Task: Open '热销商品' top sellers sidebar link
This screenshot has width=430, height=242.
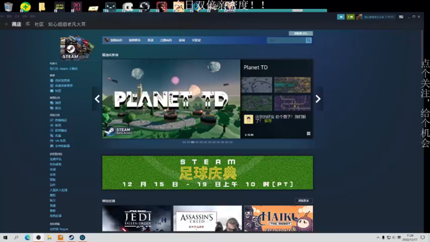Action: [x=61, y=120]
